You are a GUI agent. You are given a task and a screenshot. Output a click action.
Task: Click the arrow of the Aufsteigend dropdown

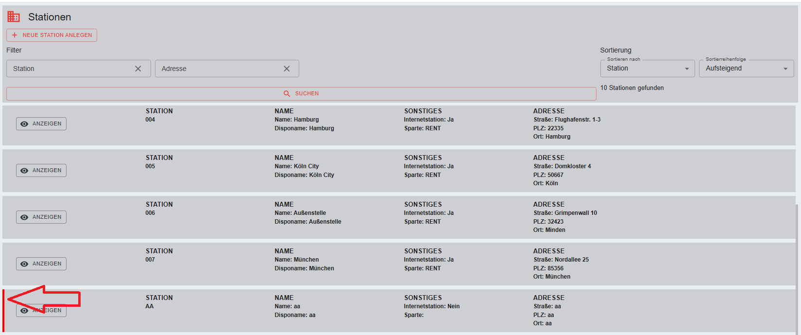(x=785, y=69)
